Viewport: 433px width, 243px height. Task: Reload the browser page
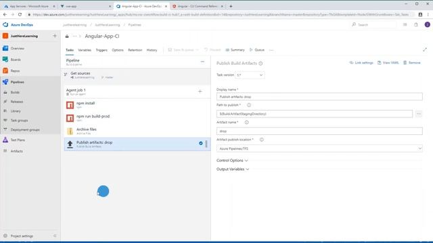20,14
